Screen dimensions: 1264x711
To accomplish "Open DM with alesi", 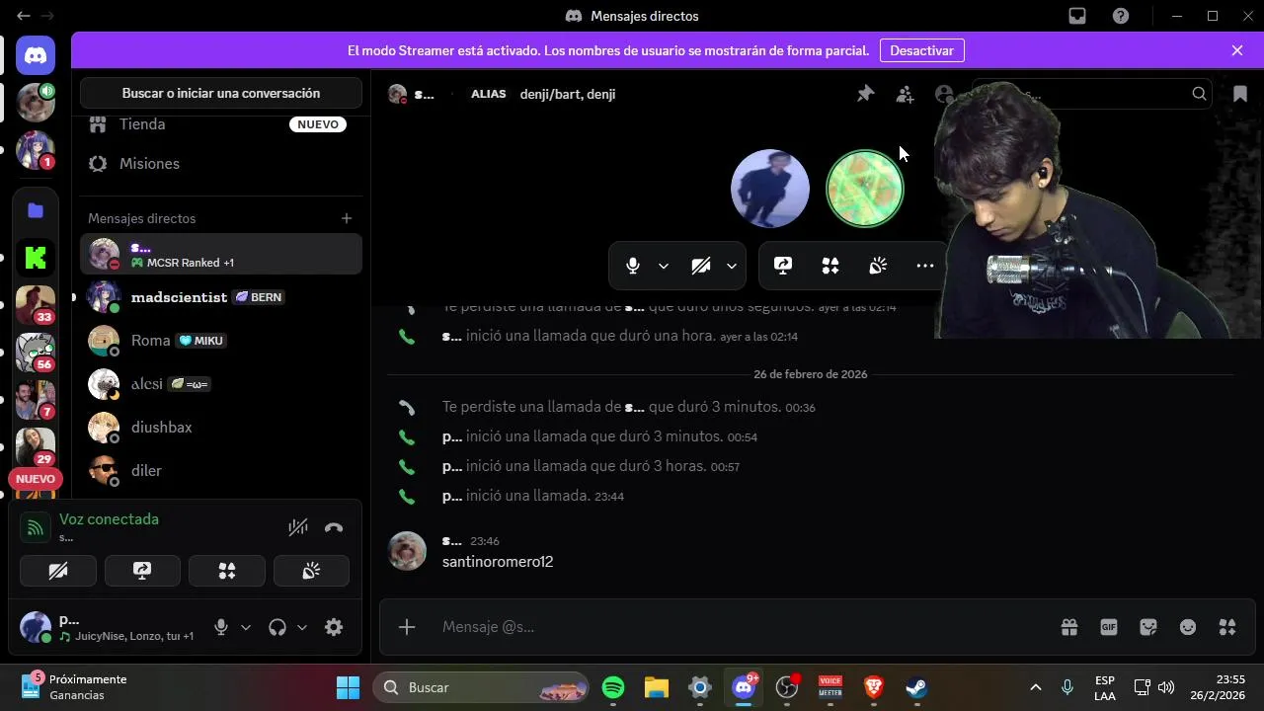I will click(221, 384).
